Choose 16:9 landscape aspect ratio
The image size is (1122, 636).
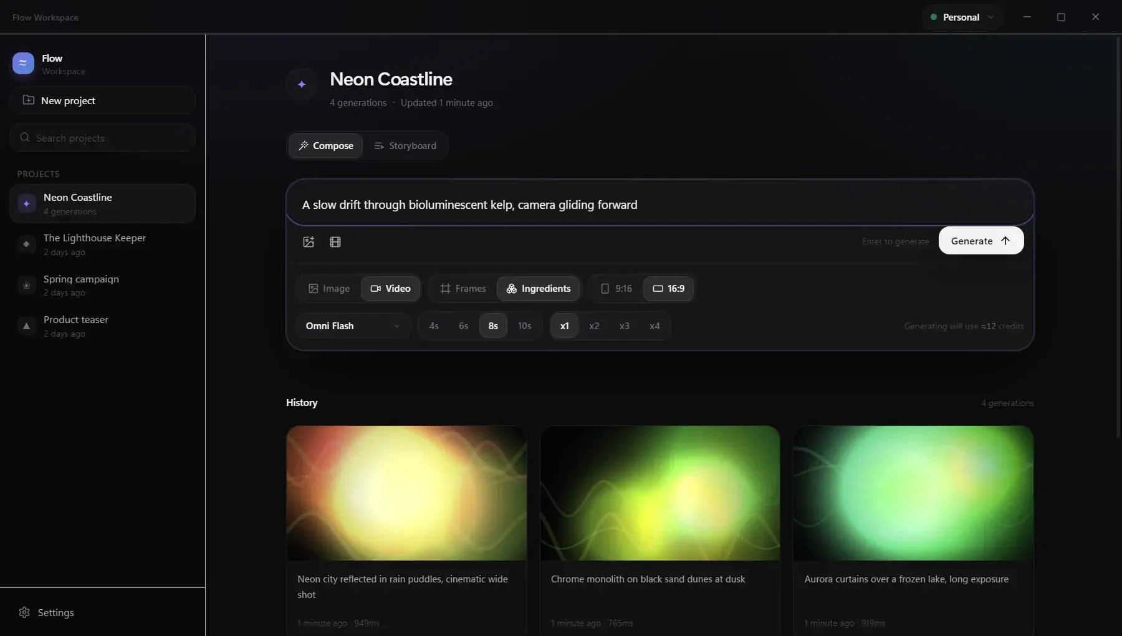point(668,289)
